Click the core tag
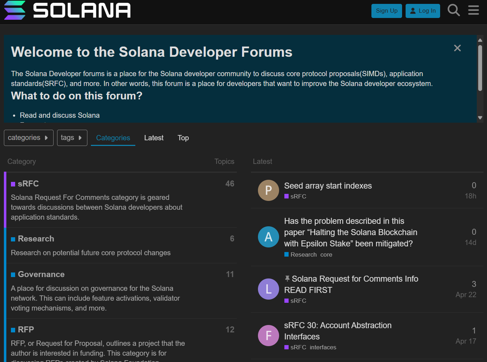Image resolution: width=487 pixels, height=362 pixels. point(326,254)
